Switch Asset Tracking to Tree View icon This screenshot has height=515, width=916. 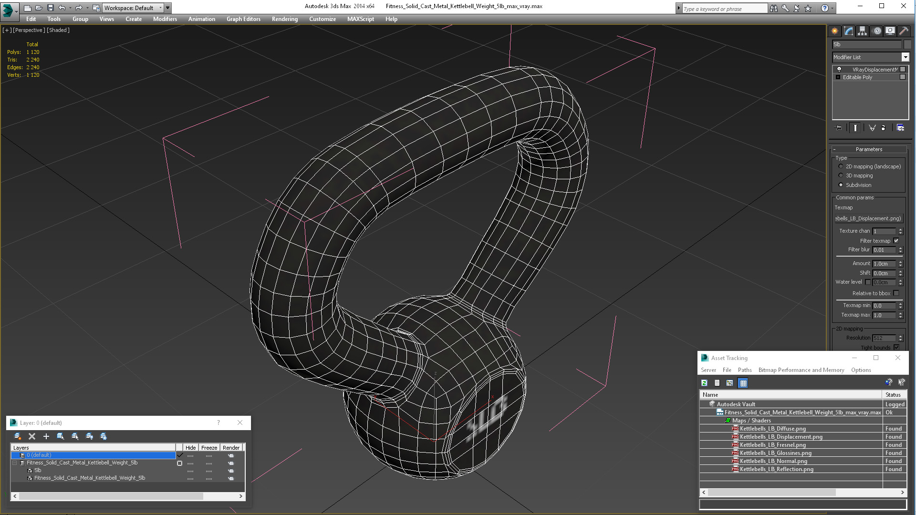click(730, 383)
